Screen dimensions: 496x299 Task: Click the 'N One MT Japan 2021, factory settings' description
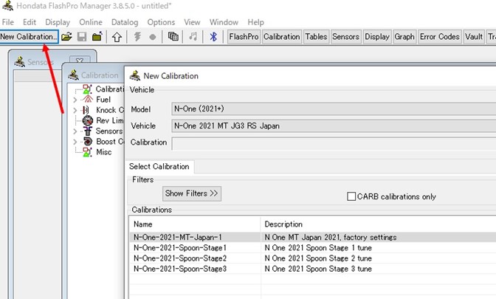330,237
